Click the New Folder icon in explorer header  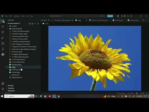click(32, 24)
